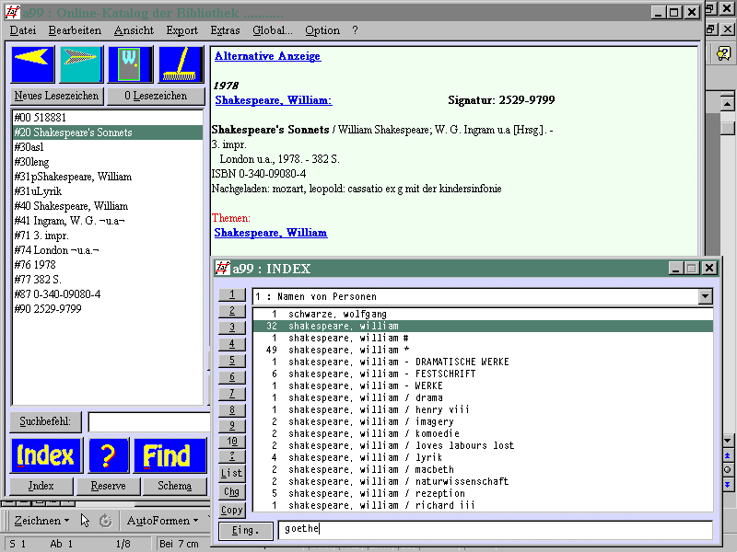This screenshot has height=552, width=737.
Task: Click the rotate icon in Zeichnen toolbar
Action: tap(105, 521)
